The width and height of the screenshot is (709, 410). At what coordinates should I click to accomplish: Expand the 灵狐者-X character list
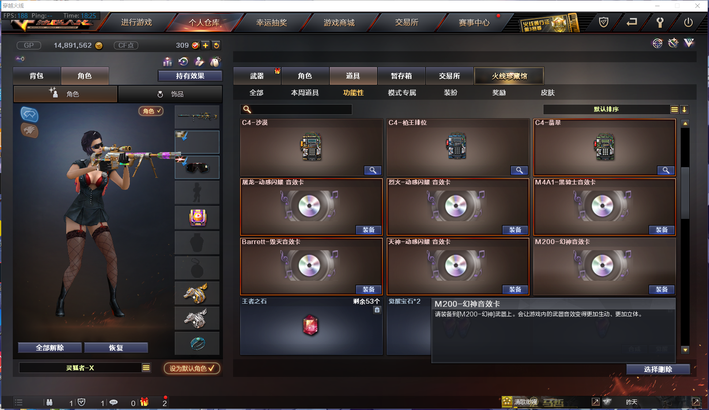146,368
